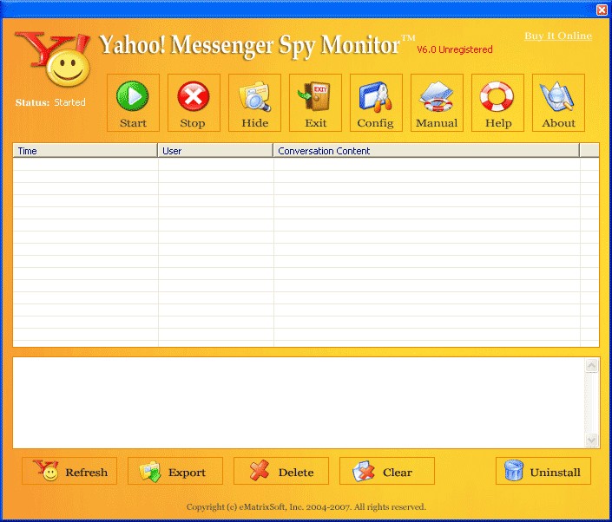Click the Conversation Content column header

point(426,151)
